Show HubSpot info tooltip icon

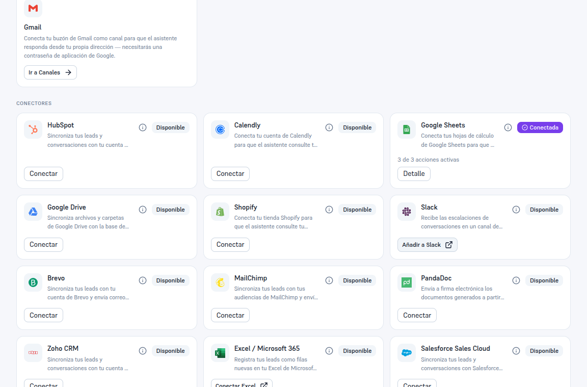click(x=143, y=127)
